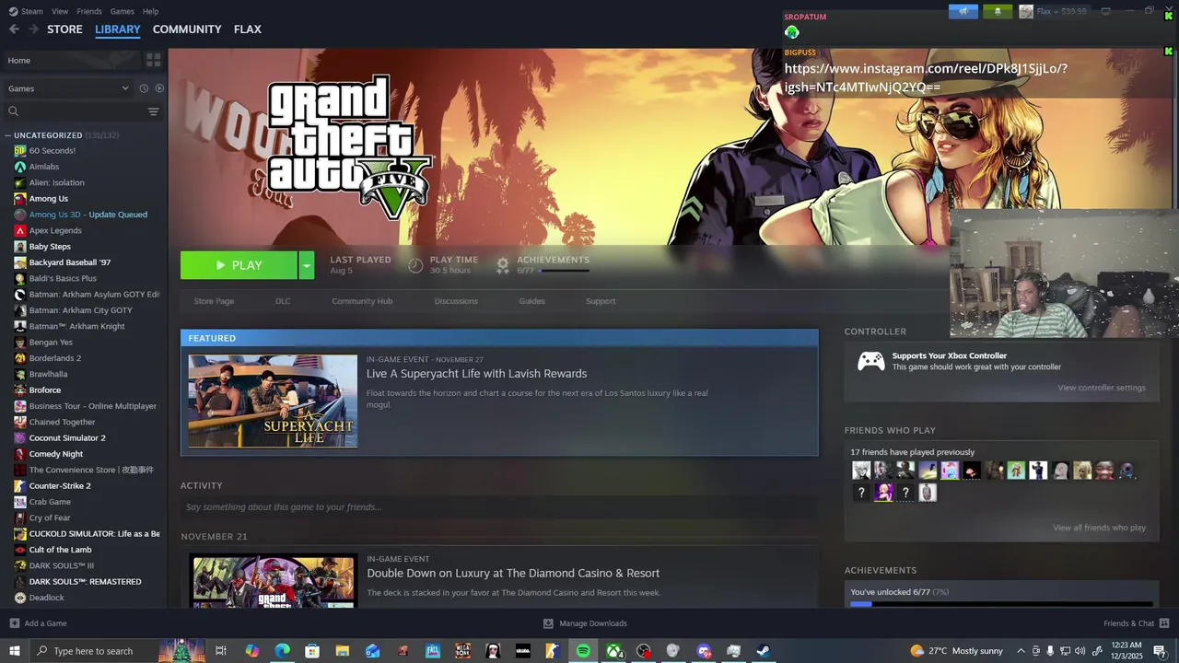Open Friends & Chat icon at bottom
Viewport: 1179px width, 663px height.
click(x=1164, y=623)
